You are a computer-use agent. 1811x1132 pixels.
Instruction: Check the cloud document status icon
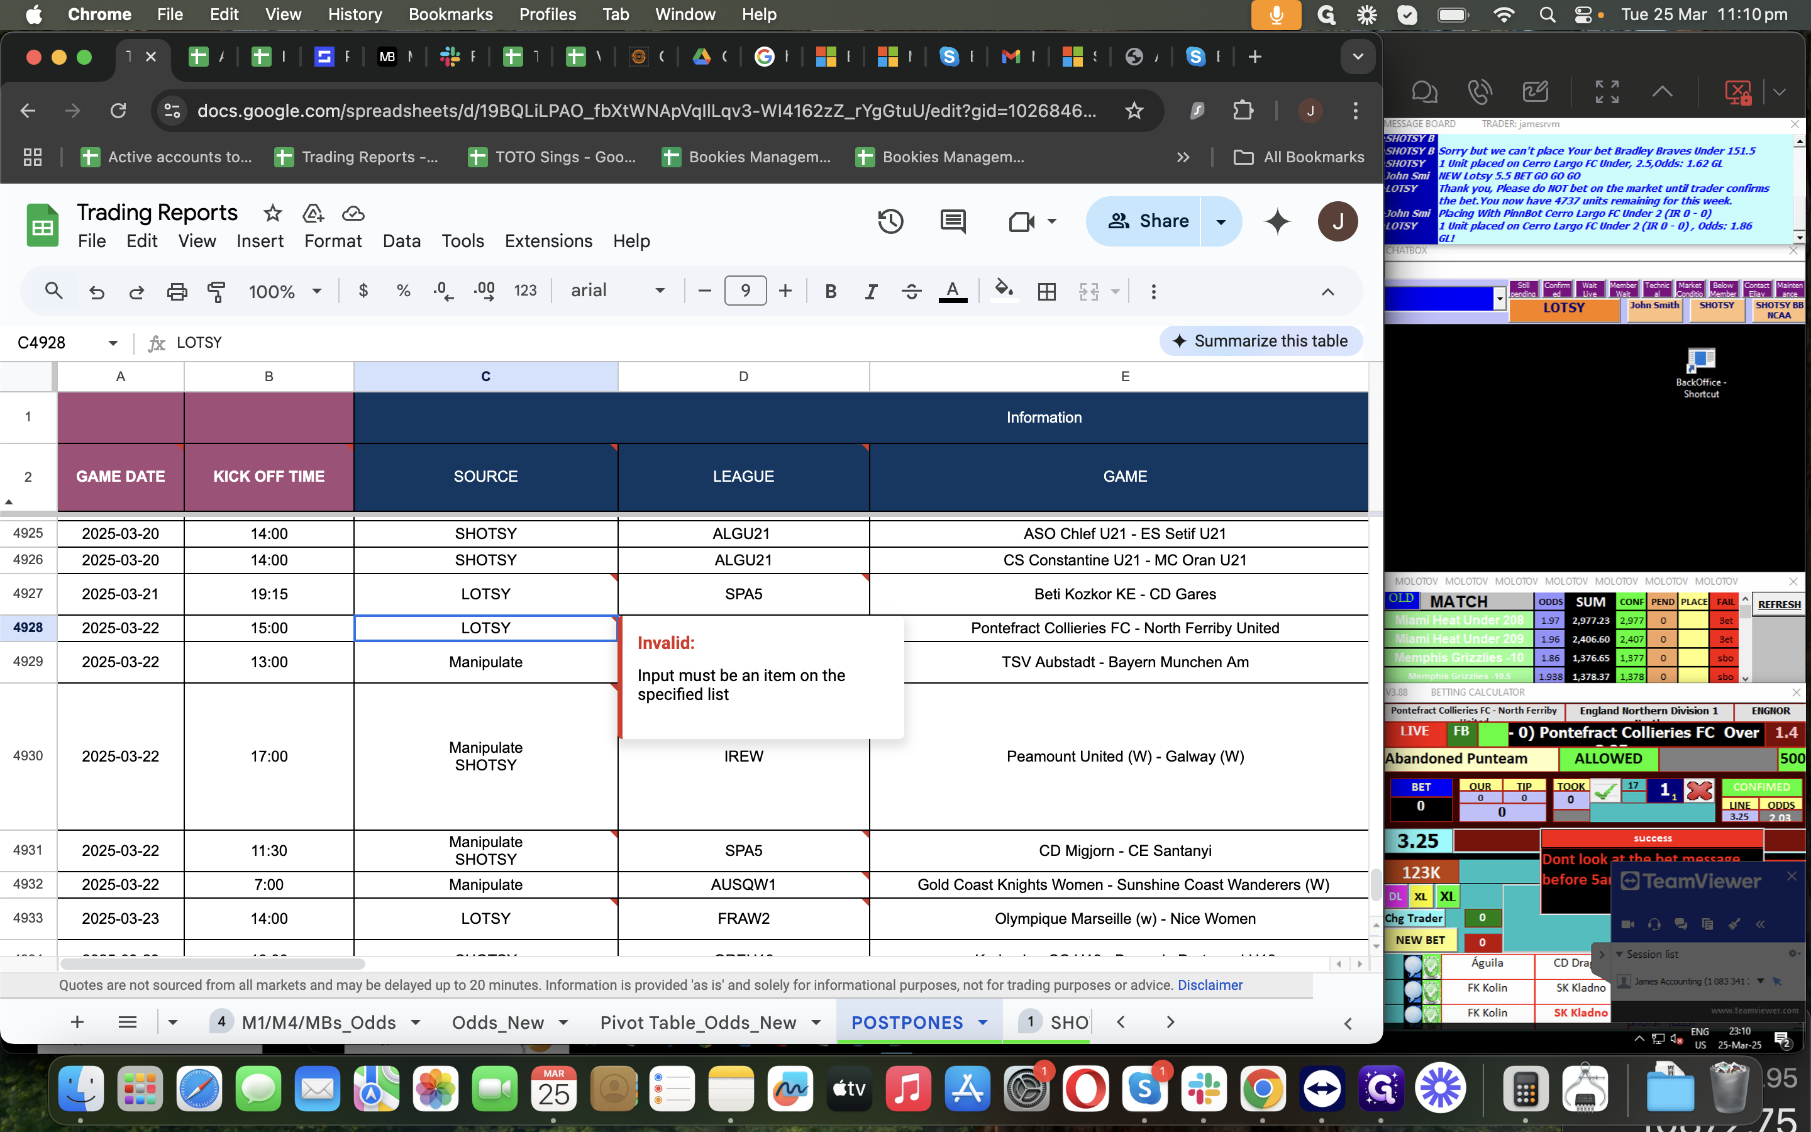tap(353, 213)
